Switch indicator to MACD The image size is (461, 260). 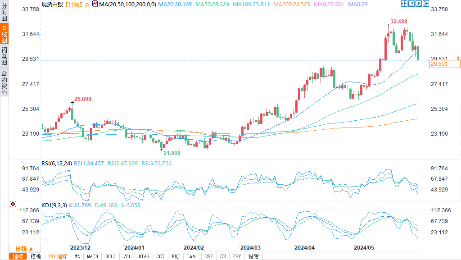coord(92,256)
